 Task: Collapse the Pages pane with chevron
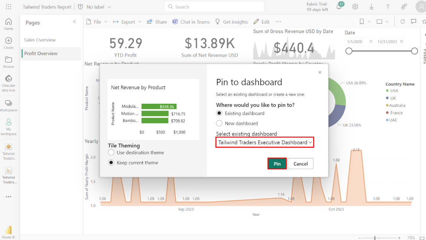(75, 22)
